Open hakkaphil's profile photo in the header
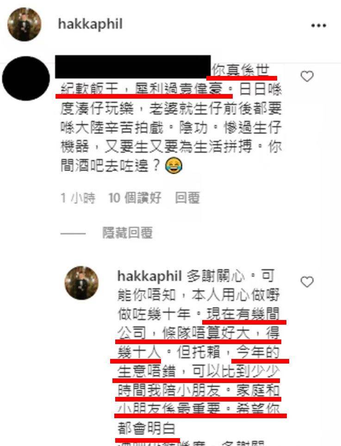 (24, 24)
